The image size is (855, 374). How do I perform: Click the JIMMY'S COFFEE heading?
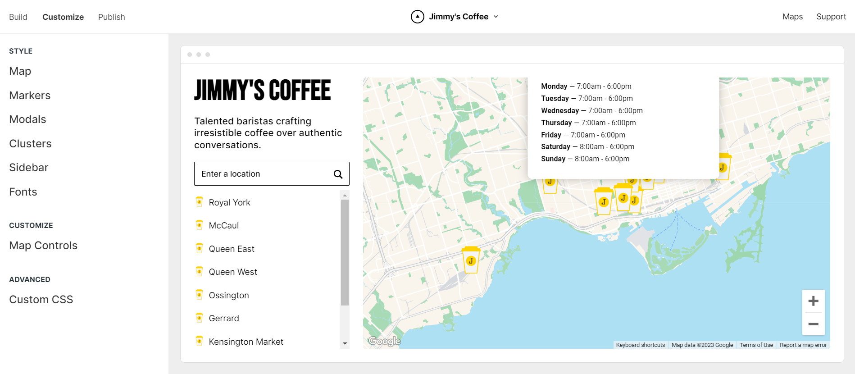pyautogui.click(x=263, y=90)
